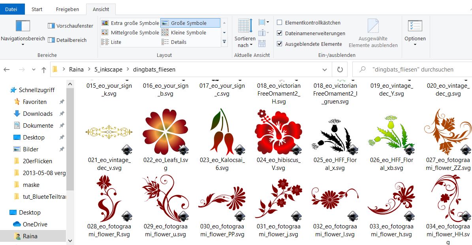Image resolution: width=472 pixels, height=245 pixels.
Task: Select the red hibiscus 024_eo_hibiscus_V.svg
Action: coord(278,132)
